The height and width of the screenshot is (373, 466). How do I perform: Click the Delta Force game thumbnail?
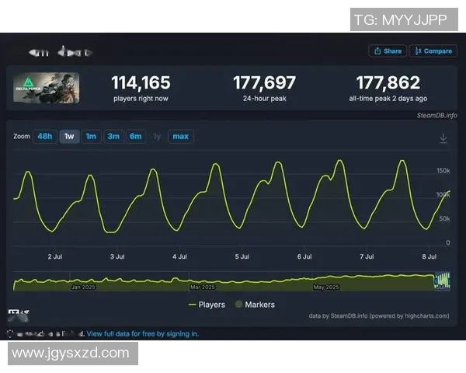(44, 89)
